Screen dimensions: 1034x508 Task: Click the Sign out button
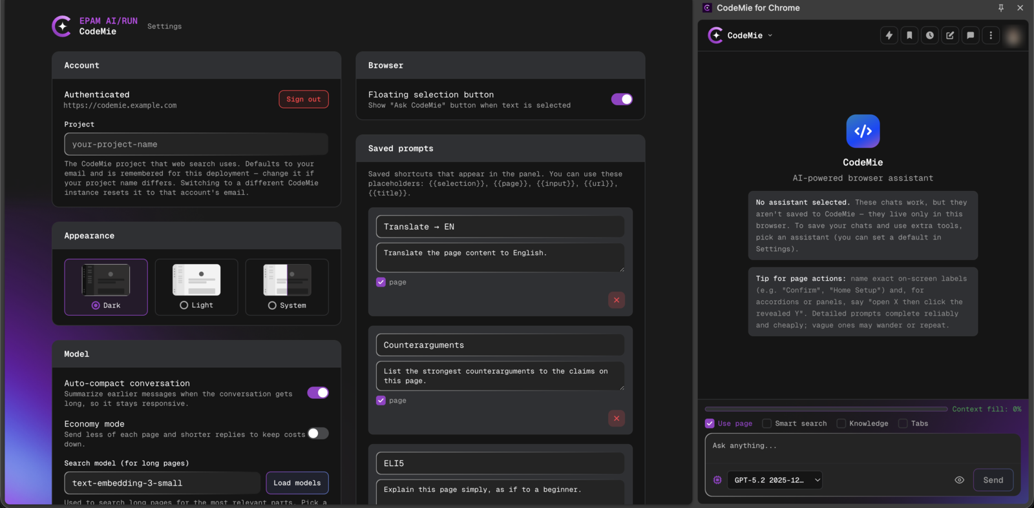click(304, 99)
